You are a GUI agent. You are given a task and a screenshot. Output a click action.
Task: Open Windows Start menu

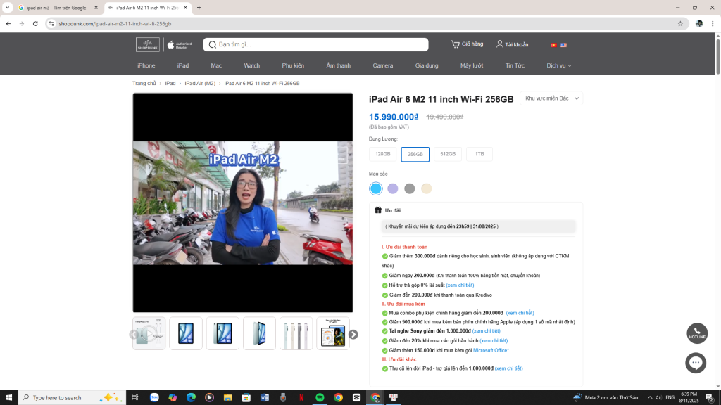[8, 398]
